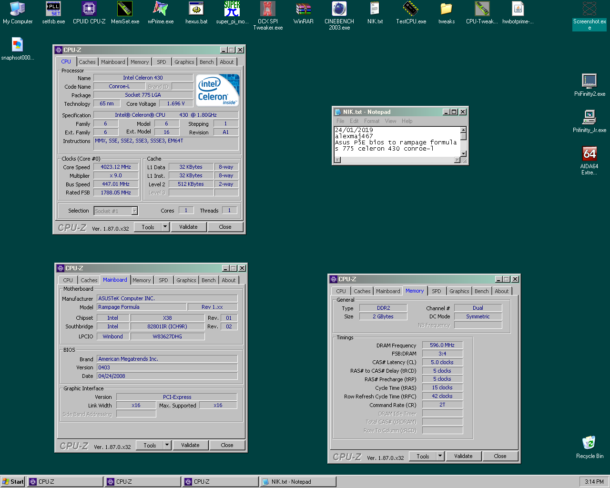Click the Intel Celeron inside logo
The width and height of the screenshot is (610, 488).
pyautogui.click(x=218, y=90)
